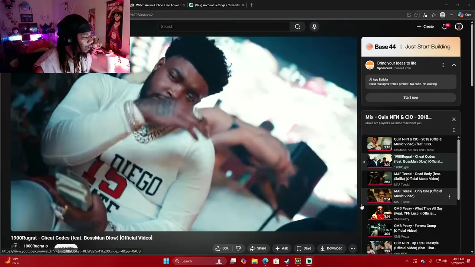Screen dimensions: 475x267
Task: Bookmark this page with star icon
Action: pos(416,15)
